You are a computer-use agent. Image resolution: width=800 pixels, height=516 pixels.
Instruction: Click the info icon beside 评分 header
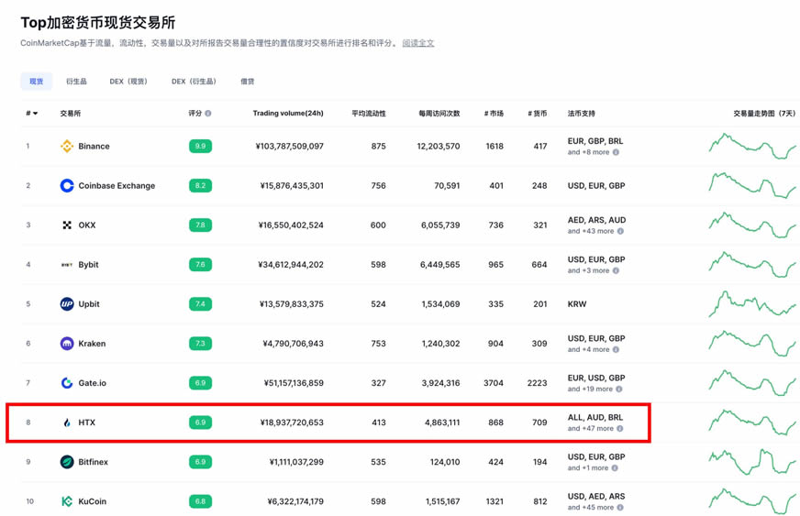click(x=208, y=114)
